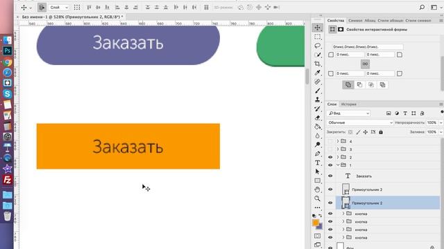444x249 pixels.
Task: Expand layer group 2
Action: (338, 157)
